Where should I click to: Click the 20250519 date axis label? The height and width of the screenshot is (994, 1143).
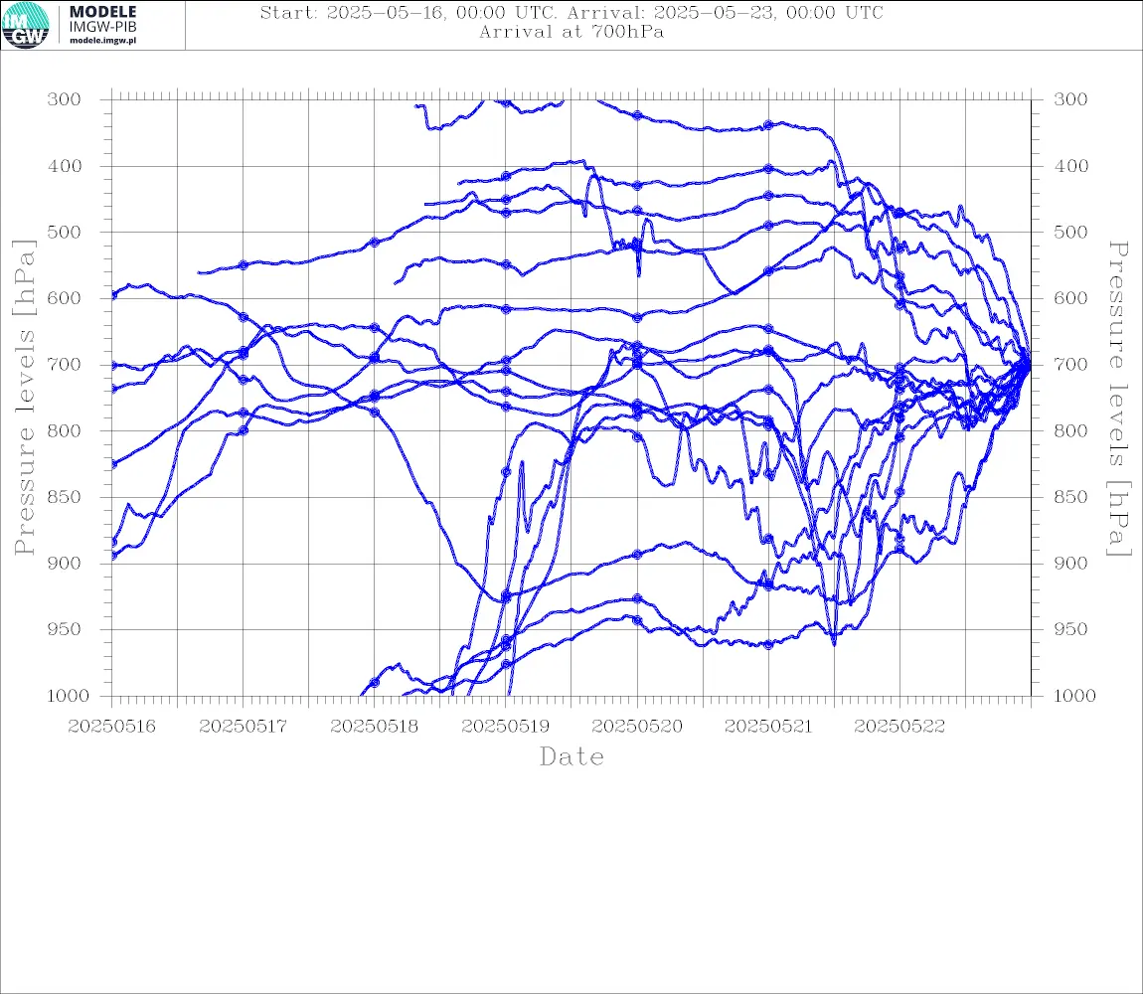coord(506,727)
